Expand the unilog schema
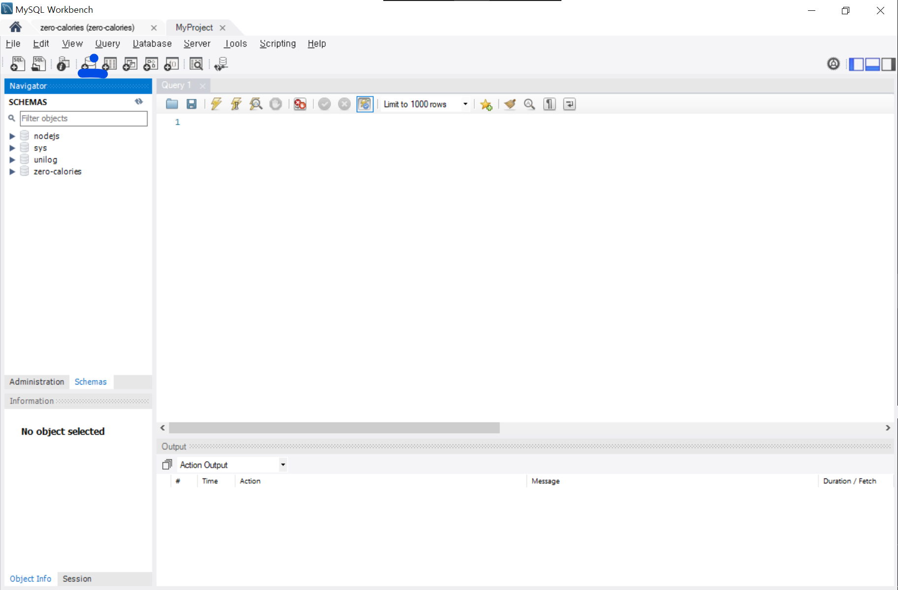The image size is (898, 590). (12, 160)
